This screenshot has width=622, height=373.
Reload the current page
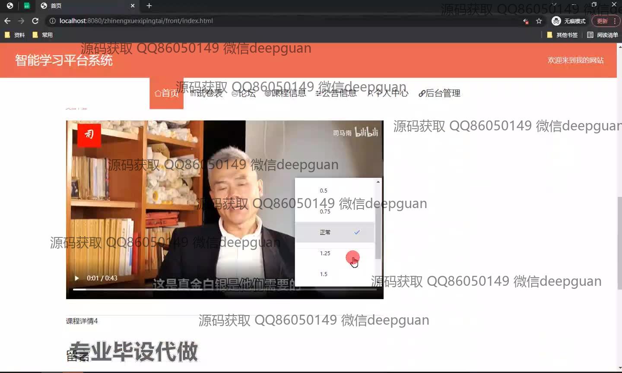[35, 21]
